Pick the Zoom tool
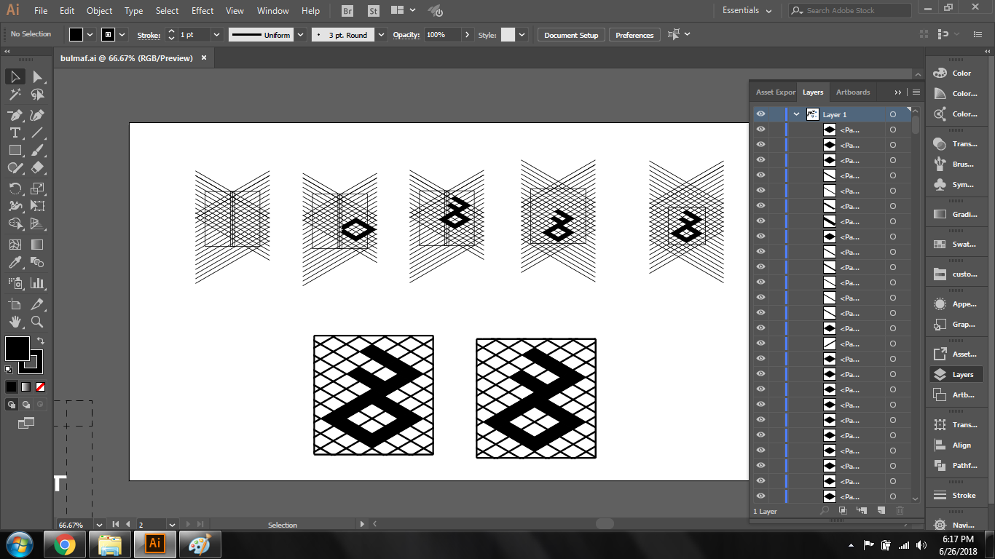 coord(37,322)
